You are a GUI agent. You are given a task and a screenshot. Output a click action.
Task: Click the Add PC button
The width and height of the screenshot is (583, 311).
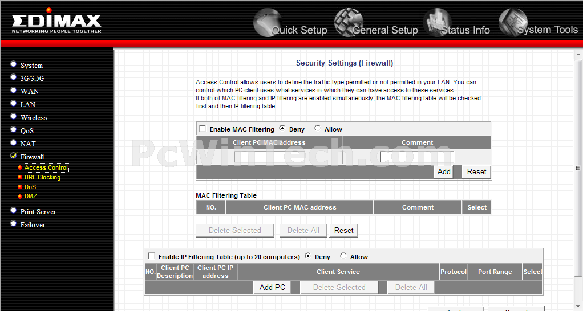[x=272, y=288]
